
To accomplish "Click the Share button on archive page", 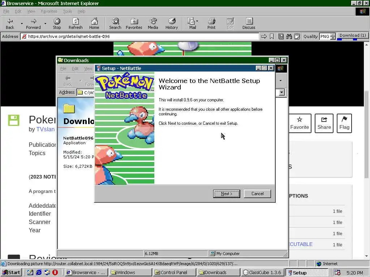I will pyautogui.click(x=324, y=123).
